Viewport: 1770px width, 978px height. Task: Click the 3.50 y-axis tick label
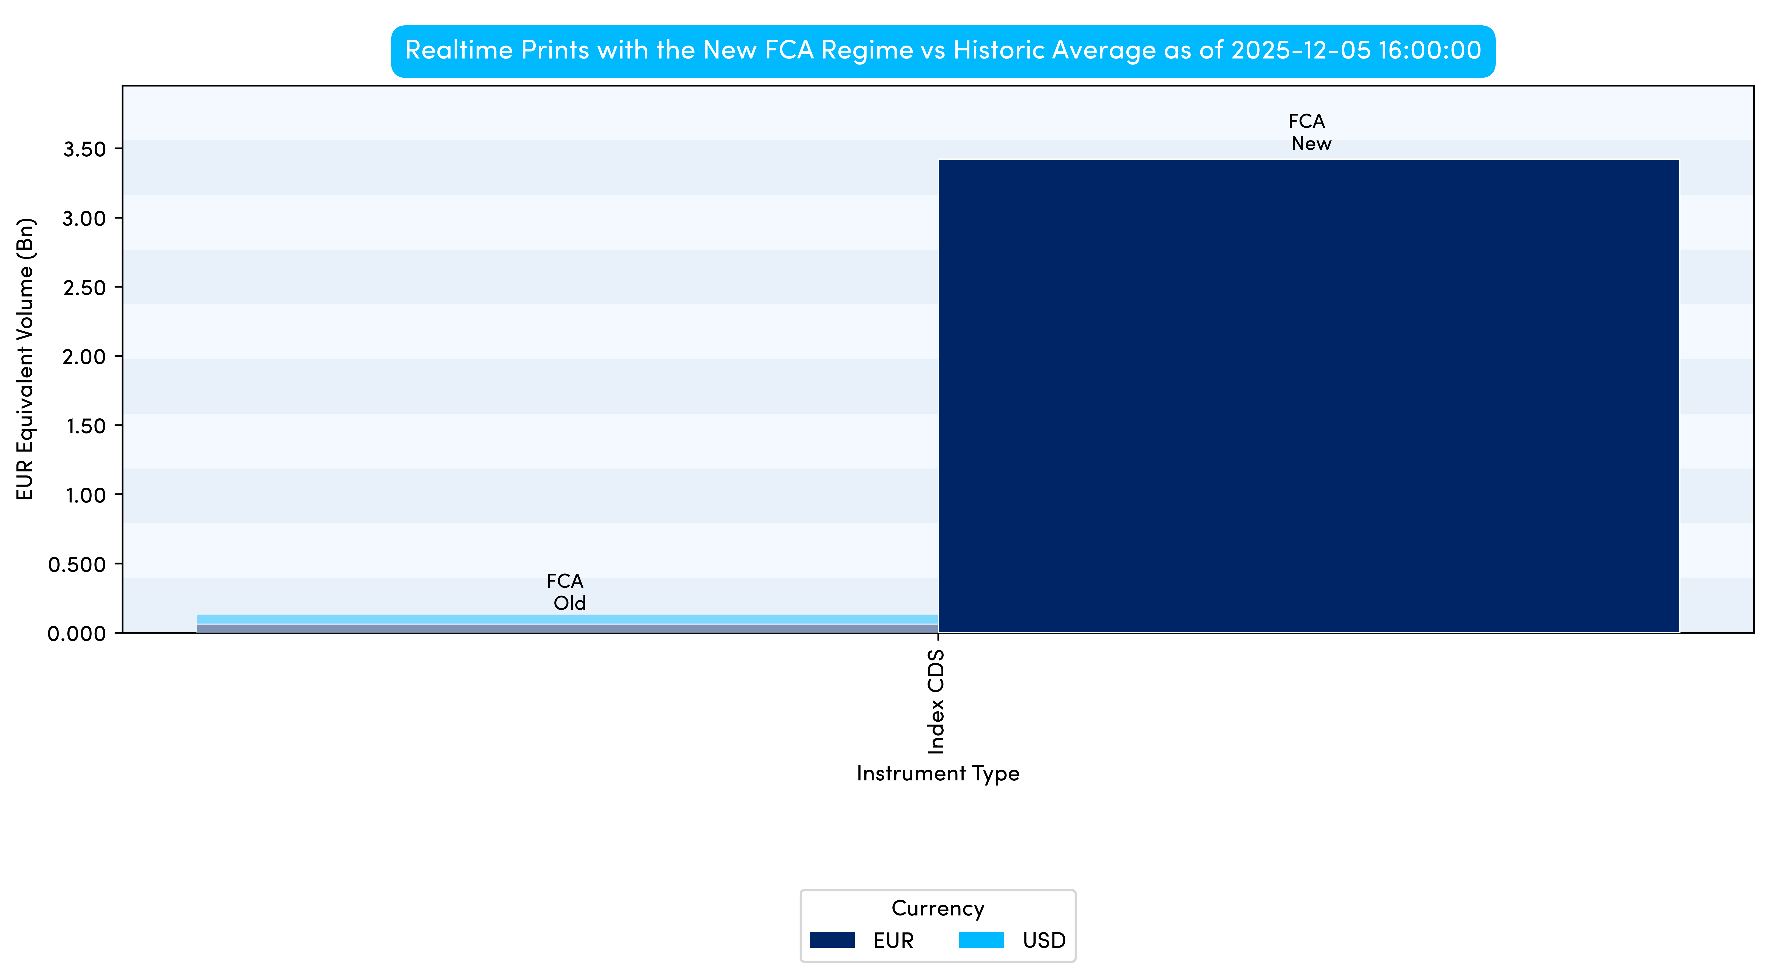(84, 149)
